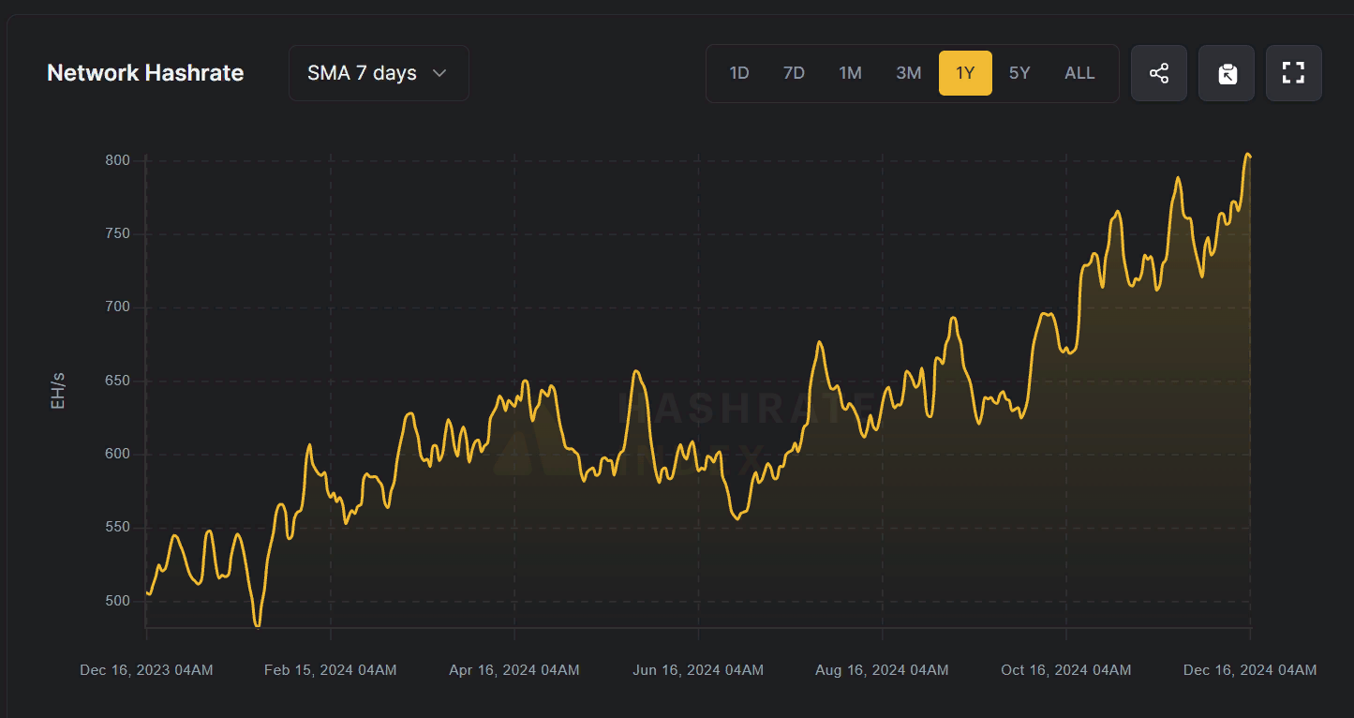Viewport: 1354px width, 718px height.
Task: Click the 650 y-axis label
Action: point(117,381)
